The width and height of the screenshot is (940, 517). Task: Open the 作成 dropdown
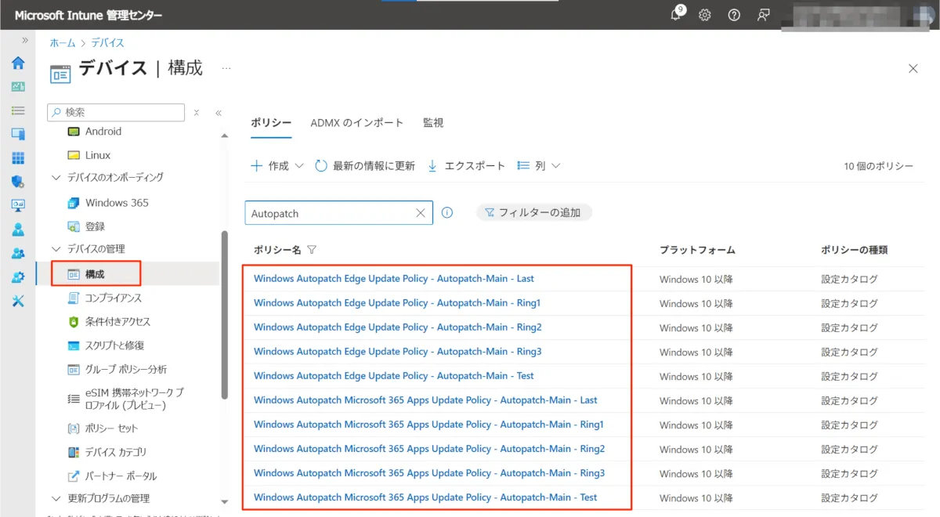click(x=269, y=166)
